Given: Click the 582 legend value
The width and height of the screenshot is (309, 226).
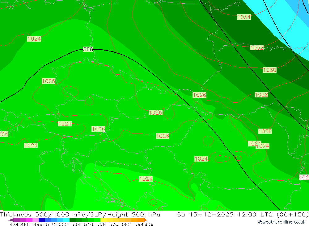Looking at the screenshot, I should coord(126,224).
